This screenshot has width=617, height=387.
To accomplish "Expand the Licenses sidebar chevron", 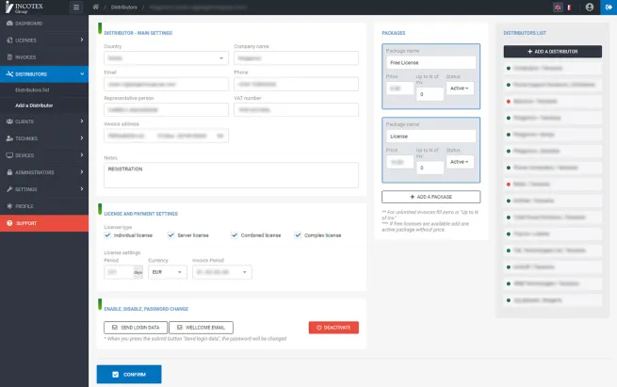I will coord(81,40).
